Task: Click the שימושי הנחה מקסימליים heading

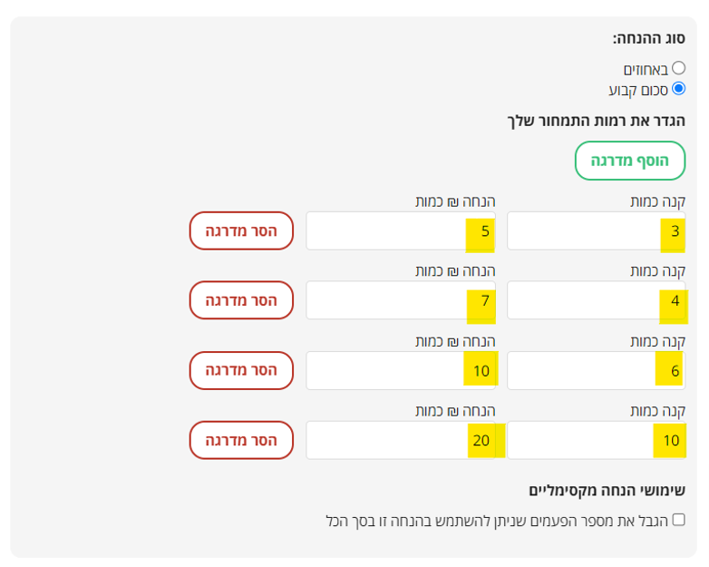Action: coord(607,491)
